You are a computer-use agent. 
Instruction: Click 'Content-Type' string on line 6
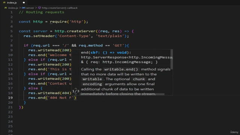(x=74, y=36)
